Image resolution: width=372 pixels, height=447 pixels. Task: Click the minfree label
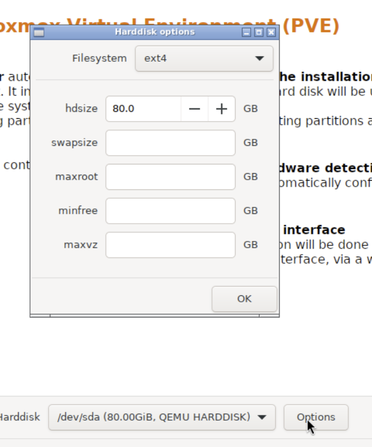[x=78, y=210]
